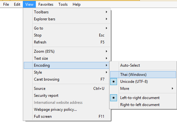Enter Full screen mode
The height and width of the screenshot is (133, 177).
coord(67,116)
